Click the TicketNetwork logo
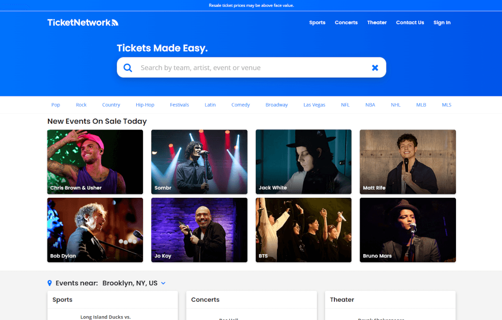 (82, 22)
